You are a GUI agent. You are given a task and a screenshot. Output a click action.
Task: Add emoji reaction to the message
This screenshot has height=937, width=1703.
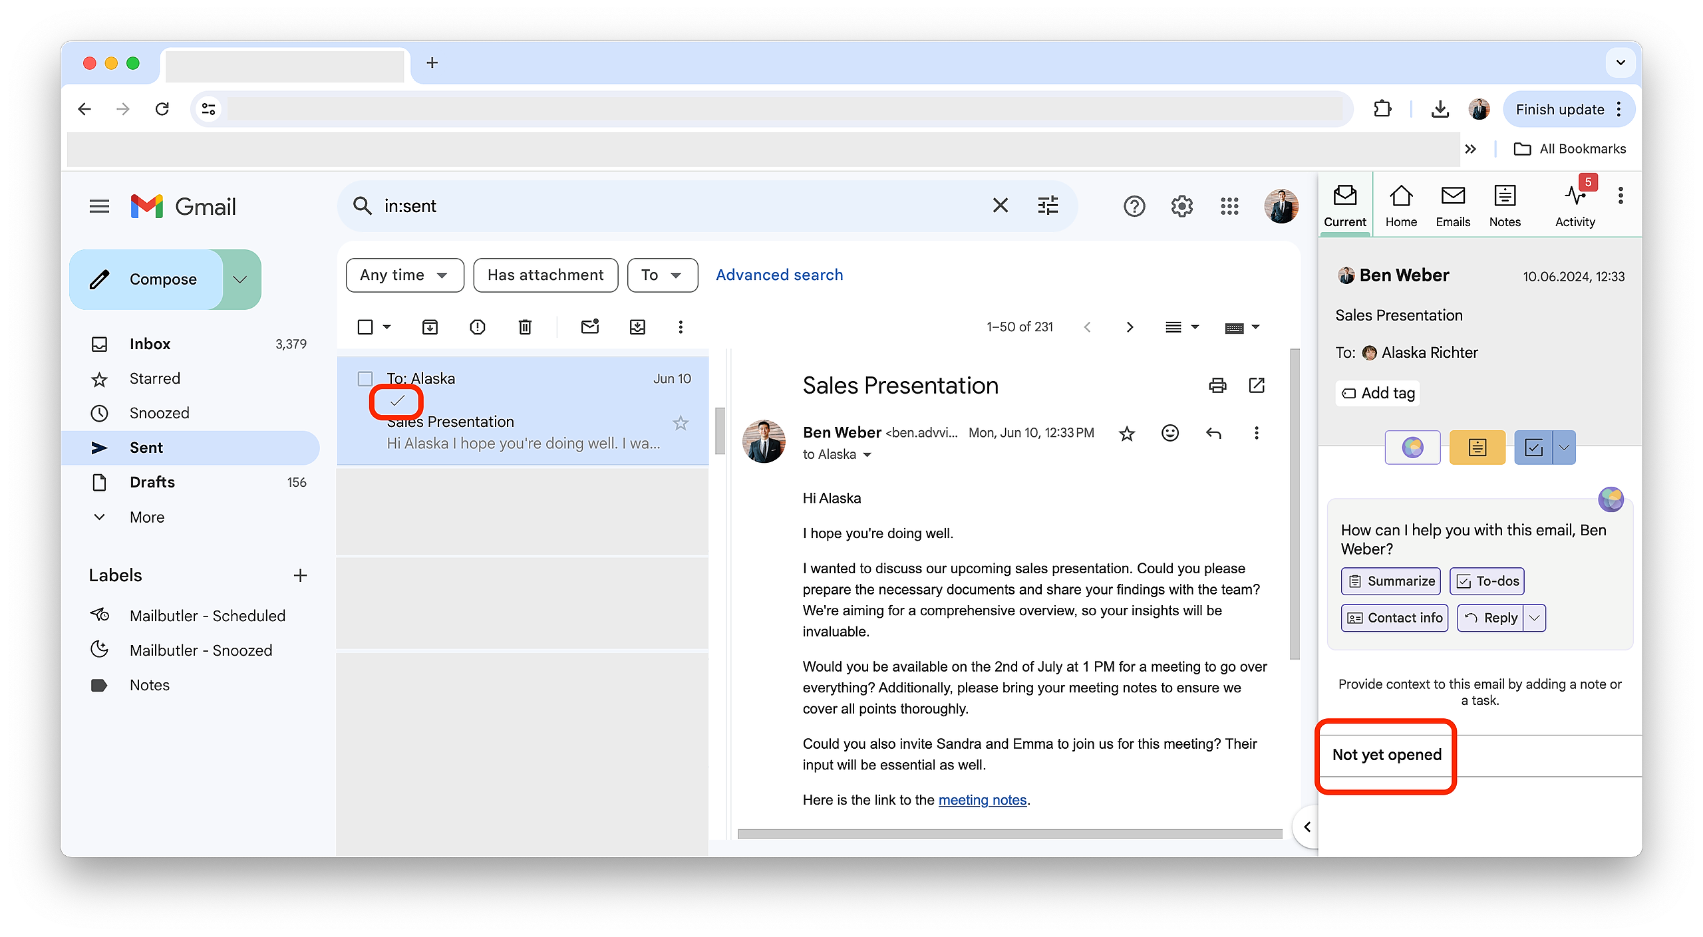tap(1169, 434)
